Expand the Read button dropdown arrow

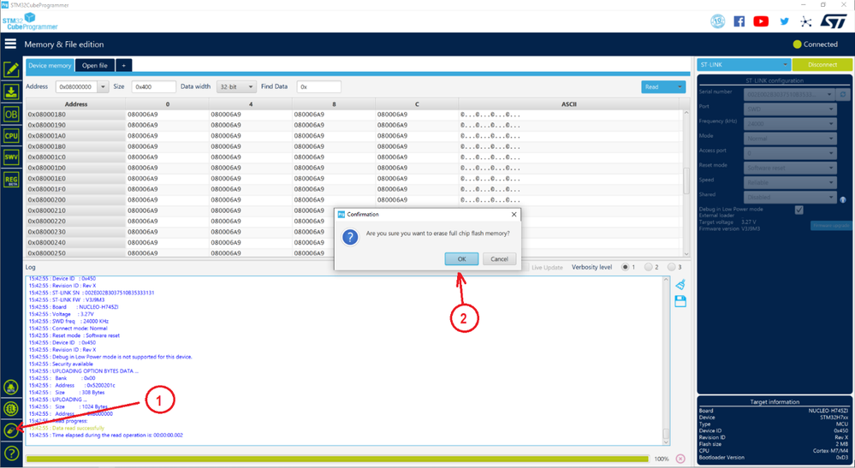pyautogui.click(x=680, y=86)
